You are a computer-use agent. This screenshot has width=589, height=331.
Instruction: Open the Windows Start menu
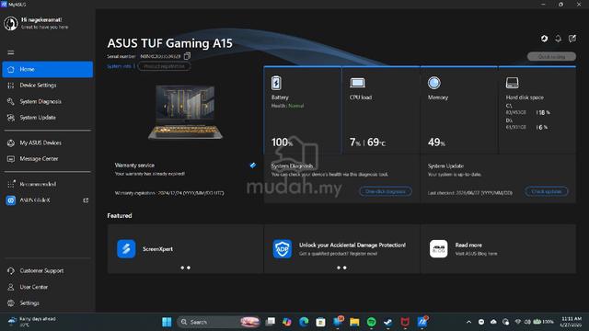point(167,322)
